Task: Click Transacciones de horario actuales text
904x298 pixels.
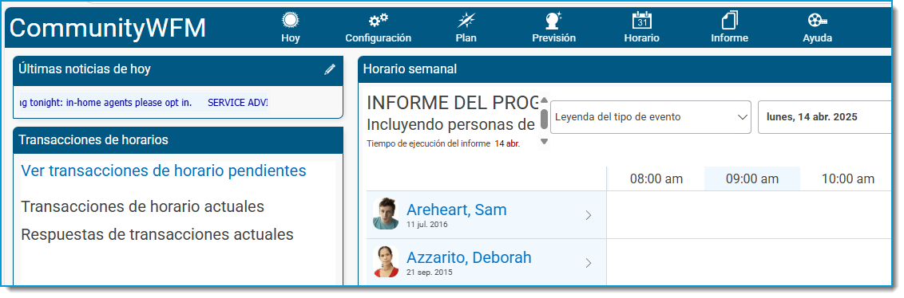Action: click(x=142, y=206)
